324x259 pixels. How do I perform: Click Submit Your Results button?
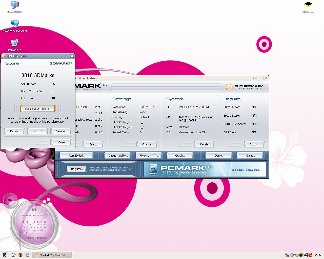(38, 109)
